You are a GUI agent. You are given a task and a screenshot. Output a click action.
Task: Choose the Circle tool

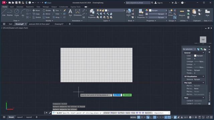(x=17, y=13)
